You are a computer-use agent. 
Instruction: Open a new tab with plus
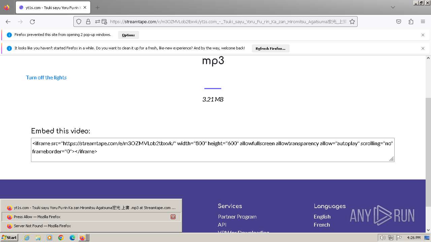pyautogui.click(x=97, y=7)
